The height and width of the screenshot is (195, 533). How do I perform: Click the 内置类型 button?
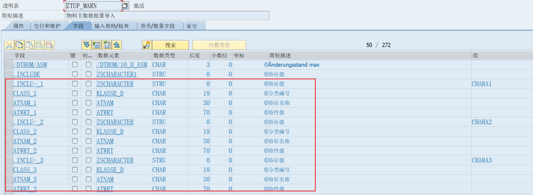pyautogui.click(x=219, y=45)
